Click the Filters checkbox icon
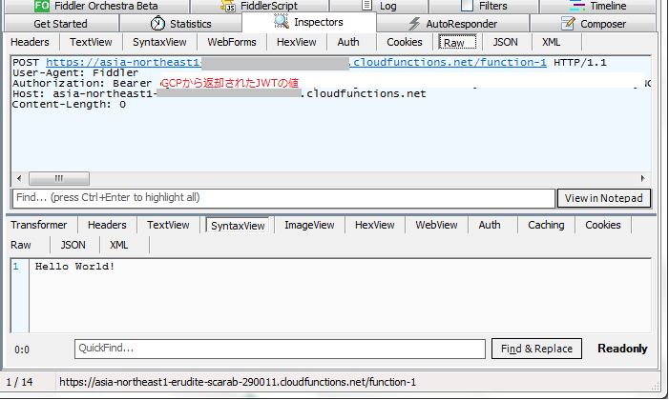 (468, 6)
